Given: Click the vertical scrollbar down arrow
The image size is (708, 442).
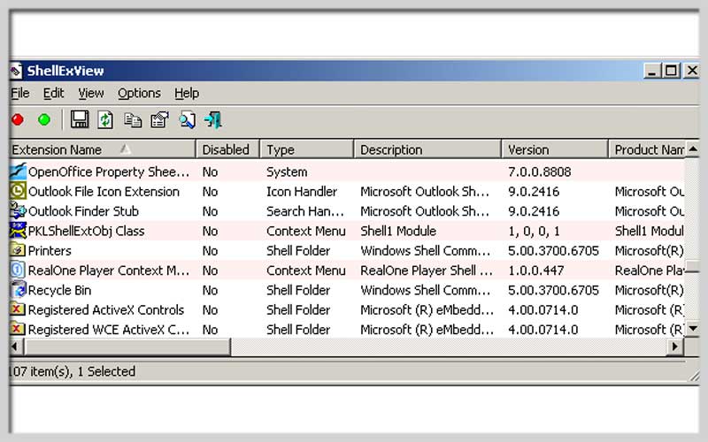Looking at the screenshot, I should pos(693,329).
